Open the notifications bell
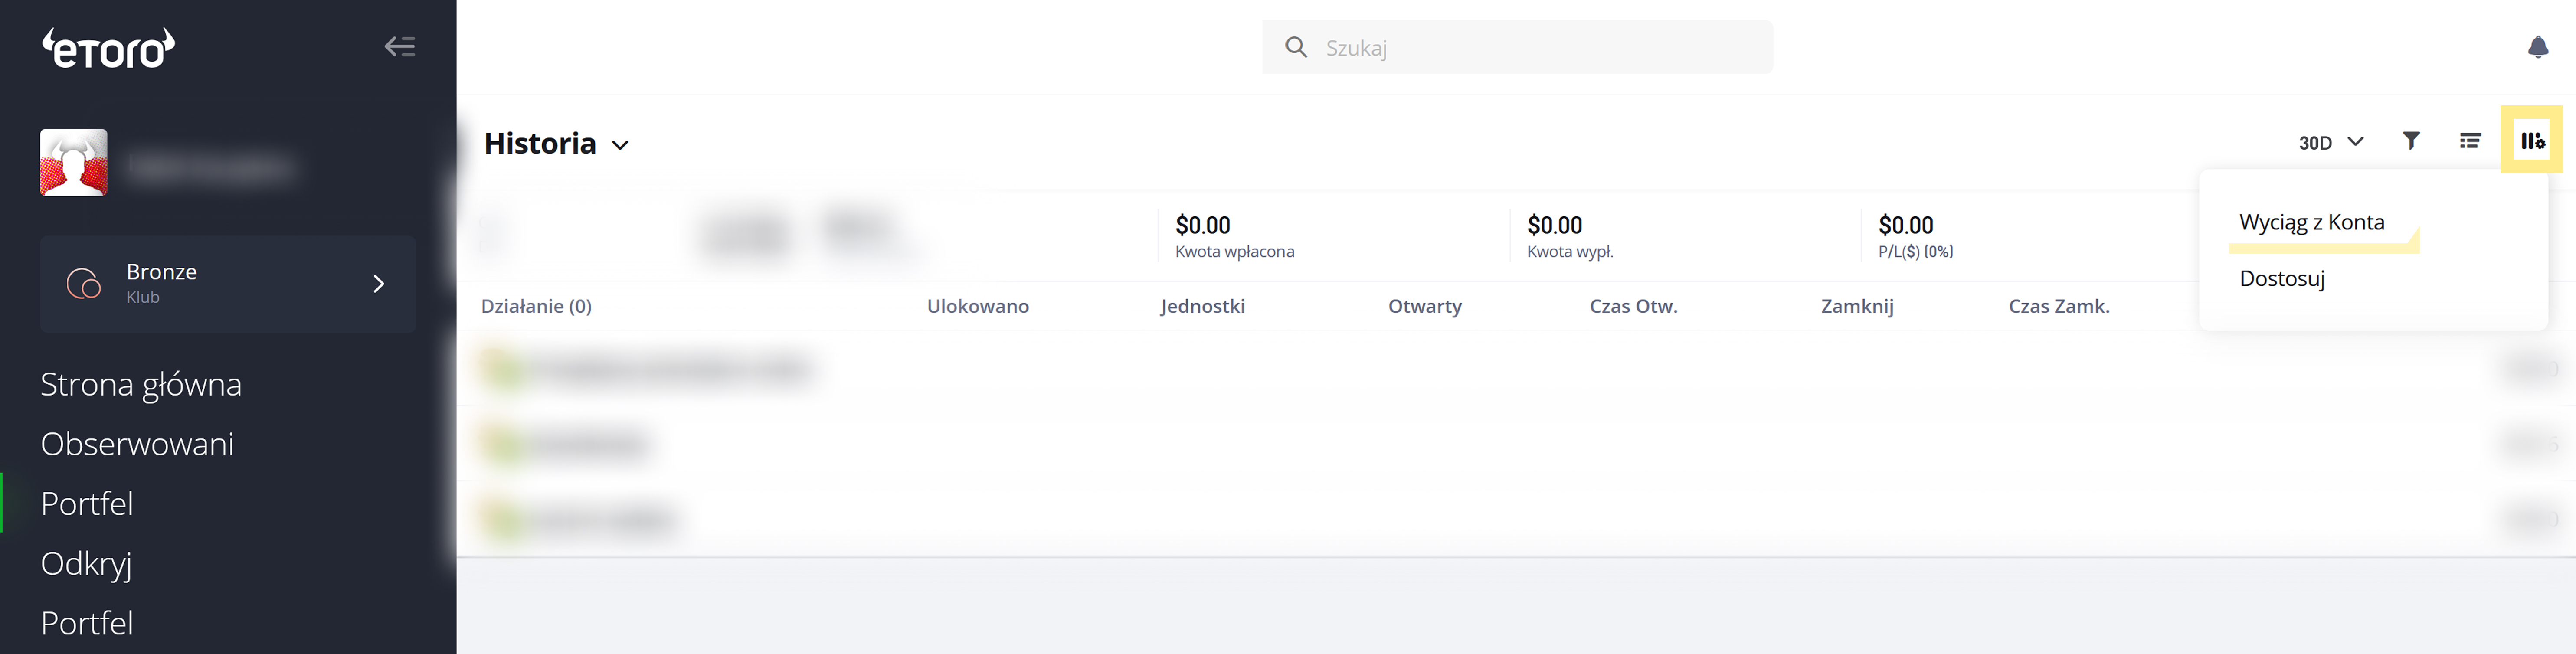The width and height of the screenshot is (2576, 654). click(2537, 47)
